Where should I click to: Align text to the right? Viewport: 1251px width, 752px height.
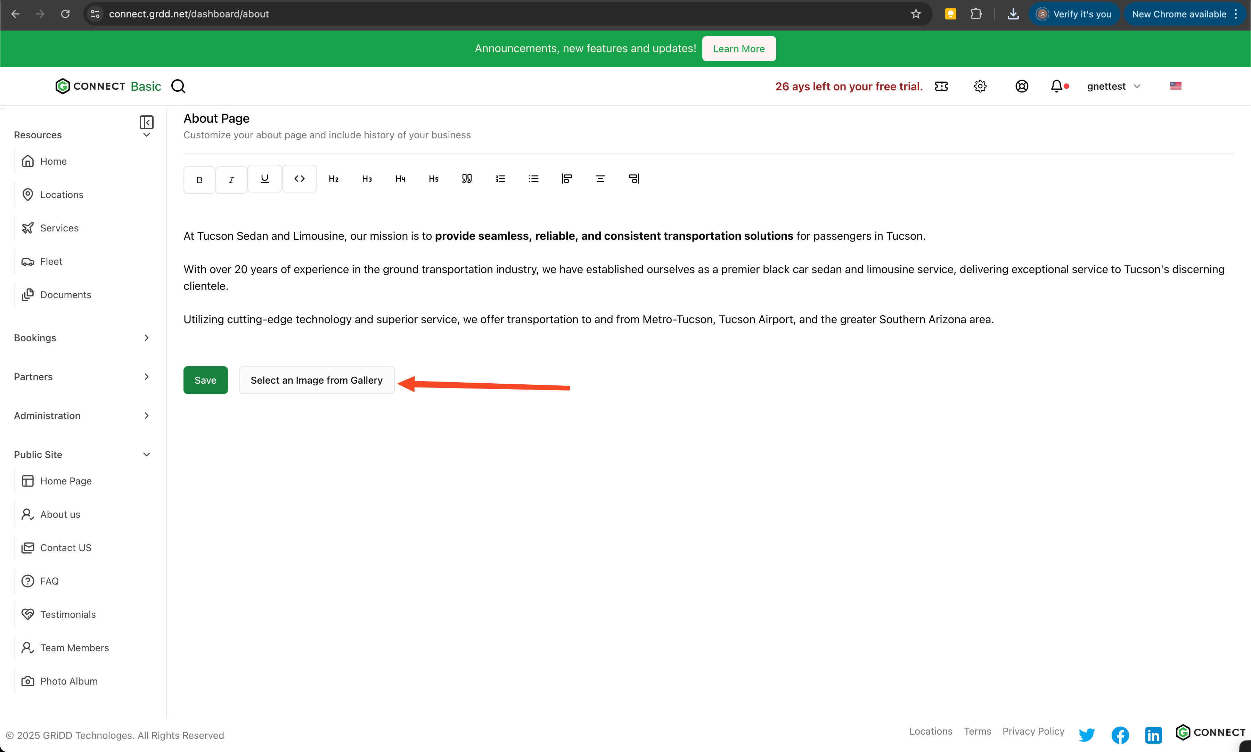(x=633, y=178)
